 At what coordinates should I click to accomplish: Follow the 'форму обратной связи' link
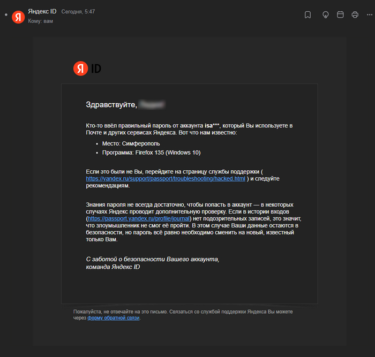pyautogui.click(x=114, y=318)
